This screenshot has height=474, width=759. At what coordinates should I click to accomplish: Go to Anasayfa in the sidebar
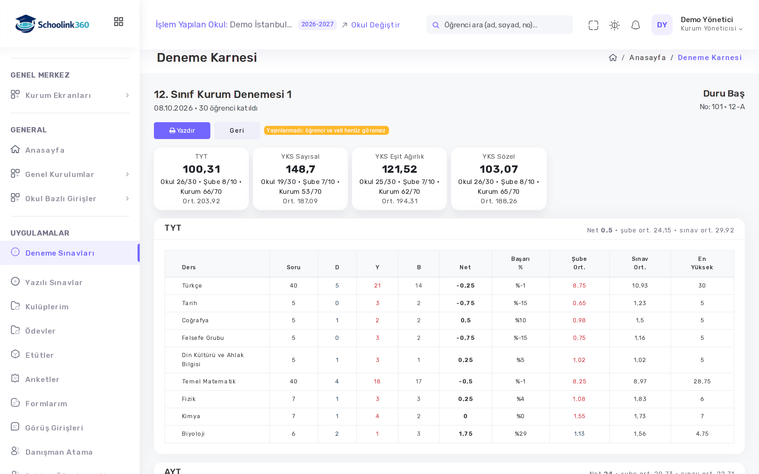pos(70,150)
